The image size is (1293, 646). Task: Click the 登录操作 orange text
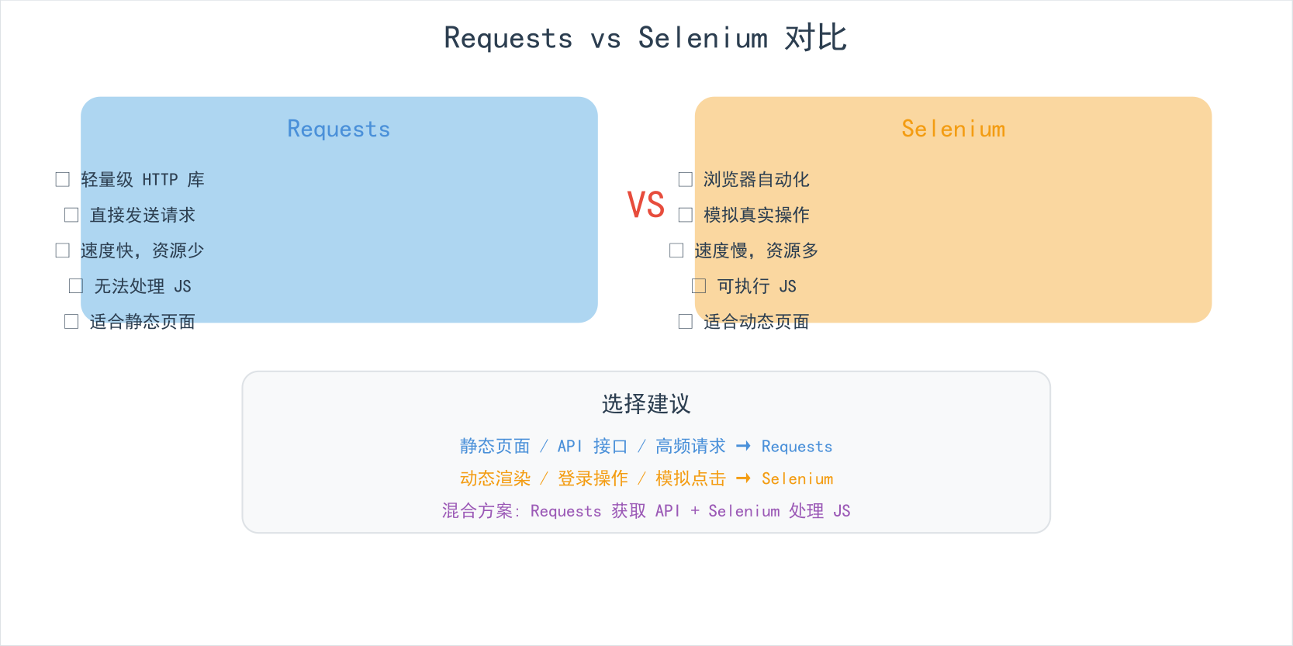point(593,479)
